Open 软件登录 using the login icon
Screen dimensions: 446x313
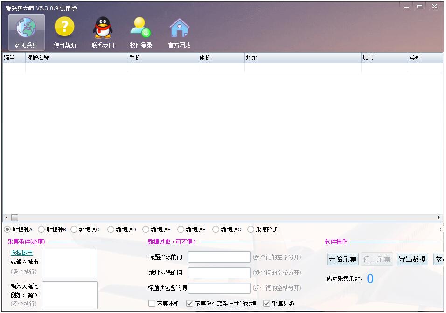pos(140,28)
